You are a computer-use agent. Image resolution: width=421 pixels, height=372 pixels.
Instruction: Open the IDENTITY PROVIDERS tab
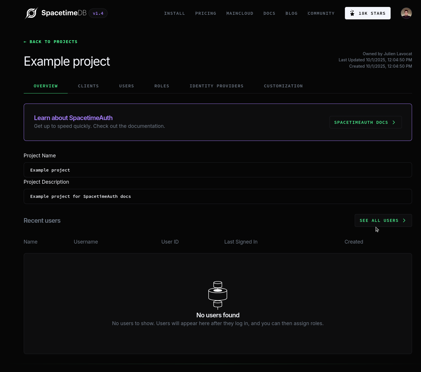[216, 86]
